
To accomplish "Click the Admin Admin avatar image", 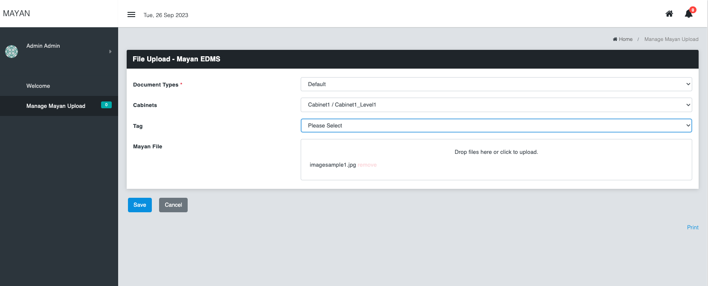I will (x=12, y=52).
